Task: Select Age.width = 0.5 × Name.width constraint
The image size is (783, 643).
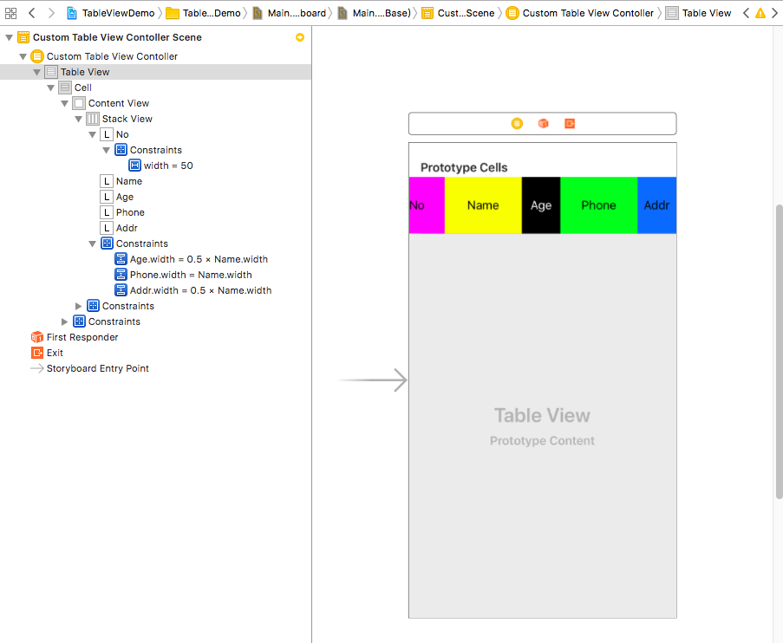Action: click(198, 259)
